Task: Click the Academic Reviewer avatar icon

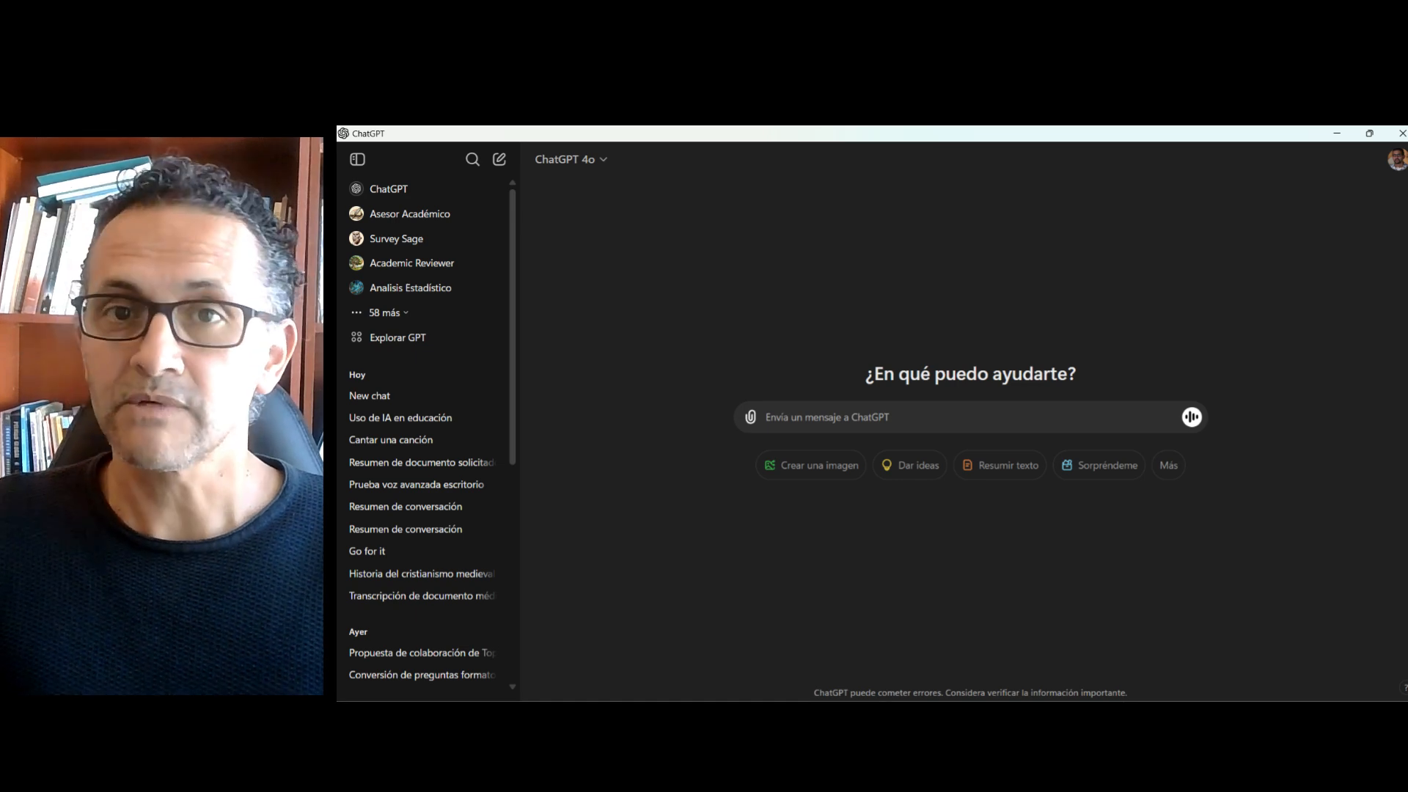Action: 356,263
